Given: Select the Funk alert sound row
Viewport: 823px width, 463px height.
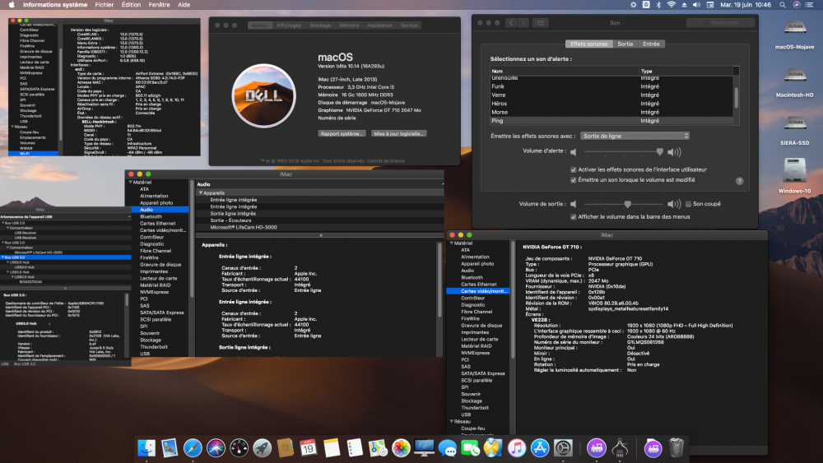Looking at the screenshot, I should [x=611, y=86].
